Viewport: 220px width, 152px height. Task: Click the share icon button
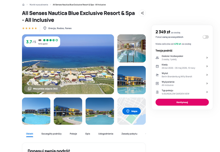tap(142, 13)
